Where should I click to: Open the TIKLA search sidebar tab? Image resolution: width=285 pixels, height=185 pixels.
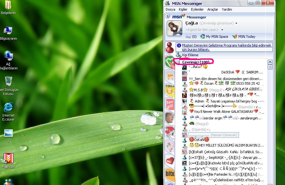[169, 90]
